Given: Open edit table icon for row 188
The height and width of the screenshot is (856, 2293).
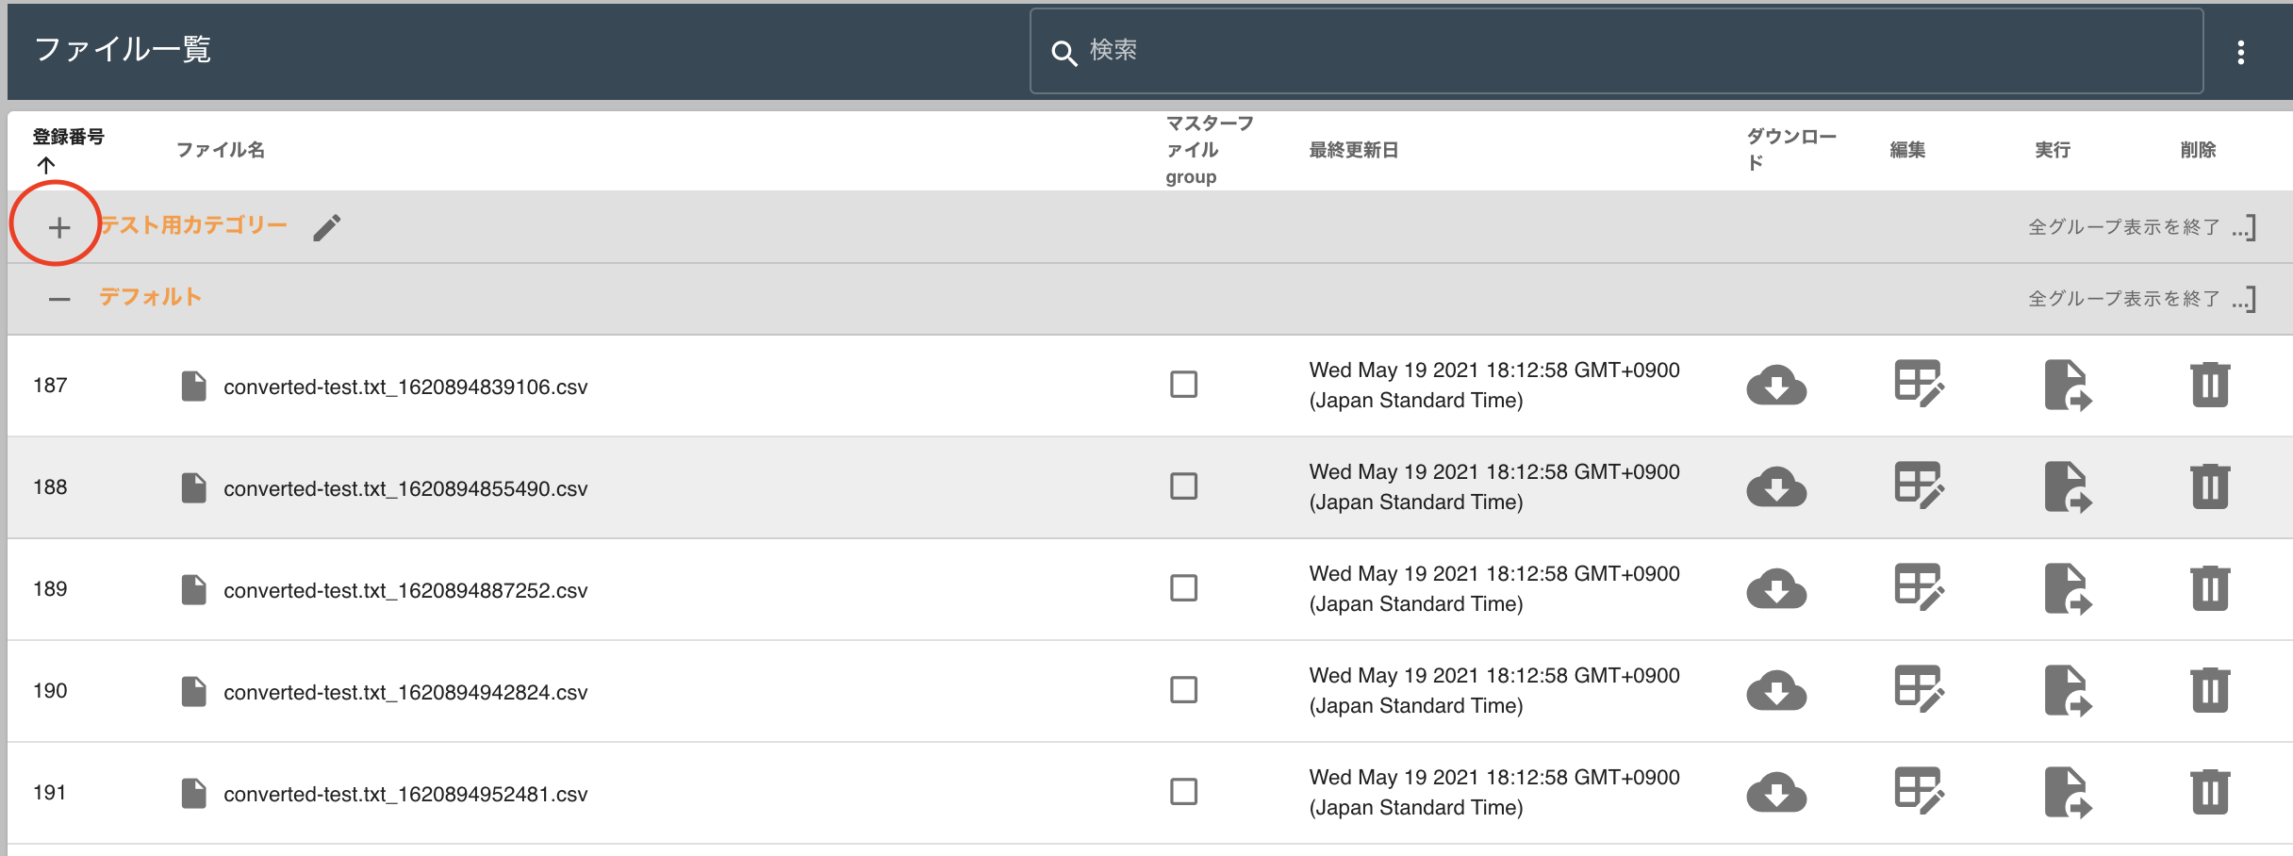Looking at the screenshot, I should click(1919, 486).
